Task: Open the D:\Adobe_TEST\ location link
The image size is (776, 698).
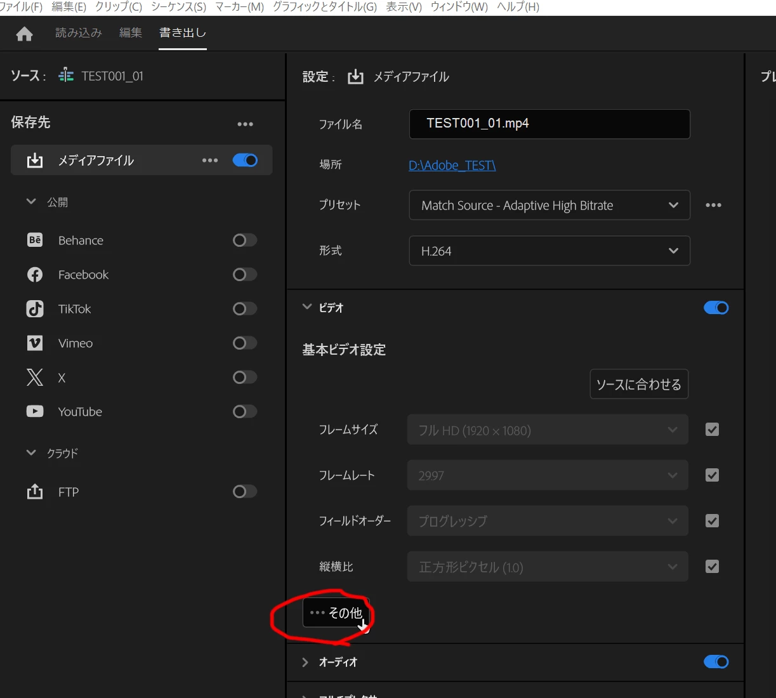Action: click(452, 165)
